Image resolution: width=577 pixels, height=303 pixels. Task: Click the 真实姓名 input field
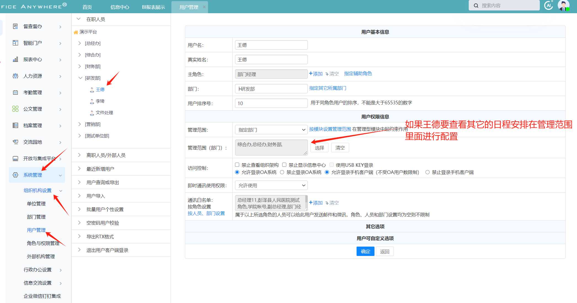[x=271, y=59]
